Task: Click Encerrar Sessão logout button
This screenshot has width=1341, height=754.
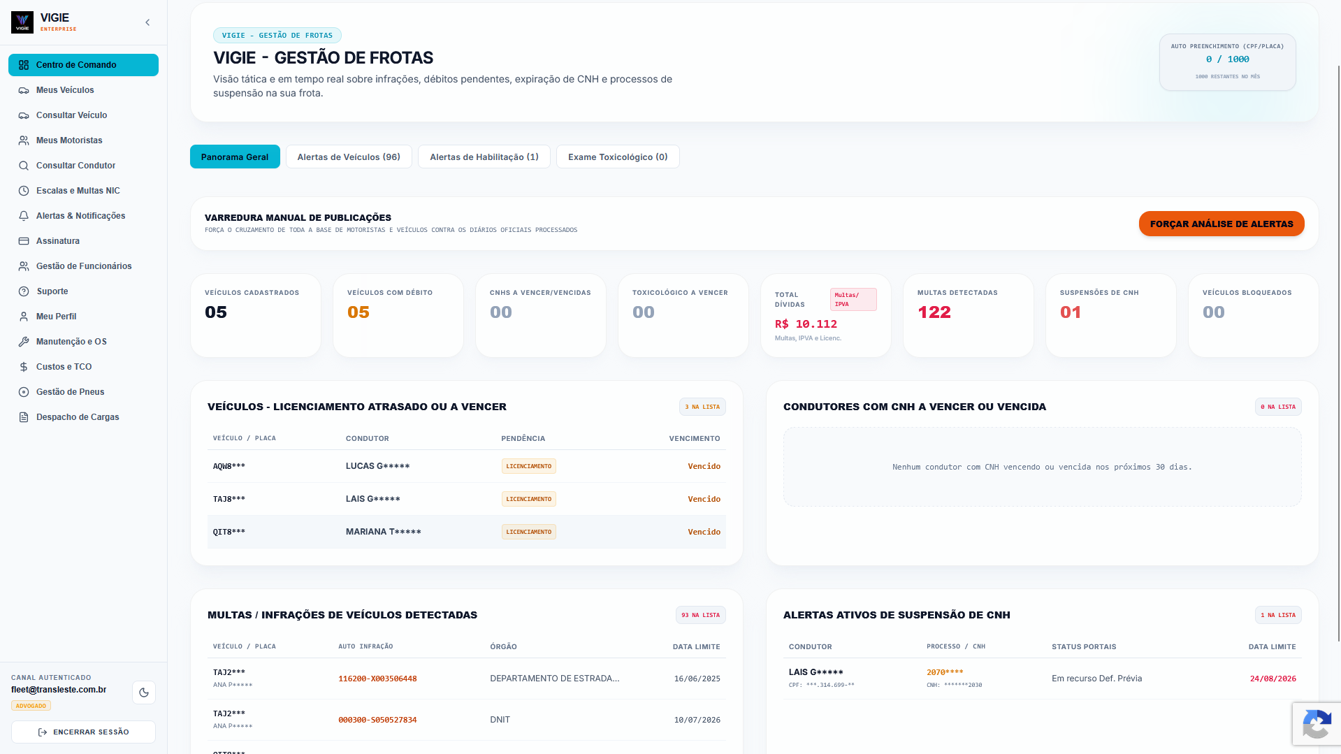Action: [83, 732]
